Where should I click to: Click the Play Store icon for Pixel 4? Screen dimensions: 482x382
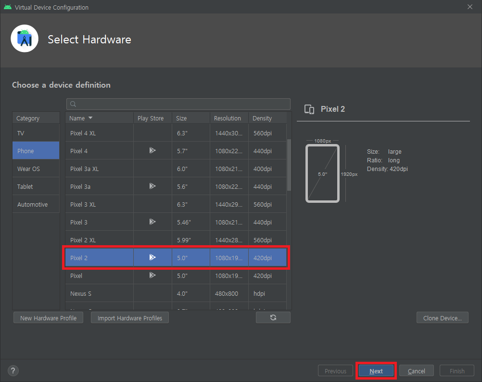tap(152, 150)
